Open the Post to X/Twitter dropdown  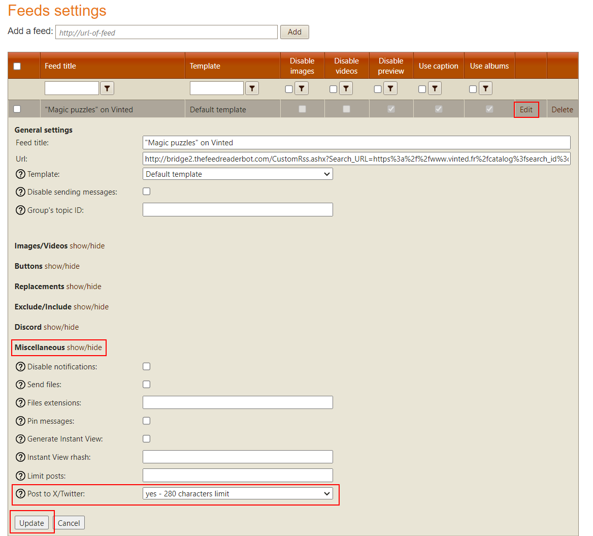238,494
